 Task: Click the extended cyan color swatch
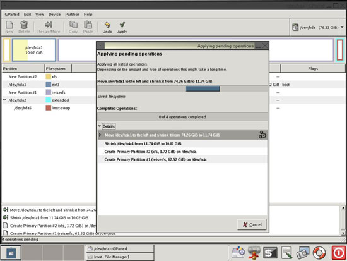pos(48,100)
